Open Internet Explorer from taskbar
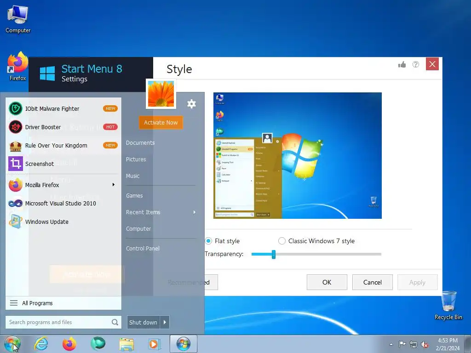471x353 pixels. click(x=41, y=344)
